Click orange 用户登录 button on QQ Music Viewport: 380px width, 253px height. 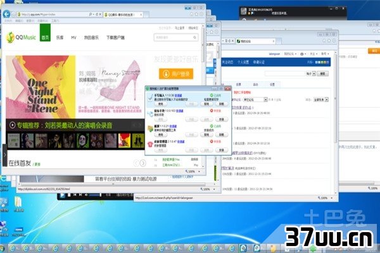[176, 73]
